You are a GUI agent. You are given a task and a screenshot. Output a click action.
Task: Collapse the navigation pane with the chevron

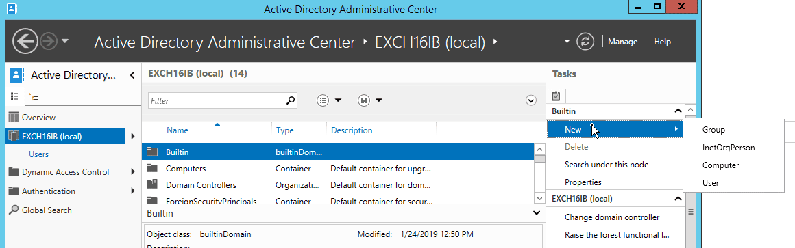(x=132, y=76)
